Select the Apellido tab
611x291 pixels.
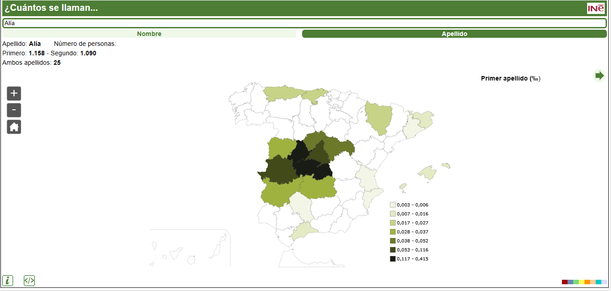454,34
